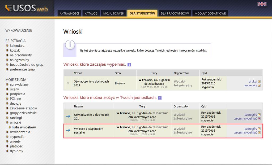
Task: Open szczegóły for Wniosek o stypendium socjalne
Action: pyautogui.click(x=251, y=129)
